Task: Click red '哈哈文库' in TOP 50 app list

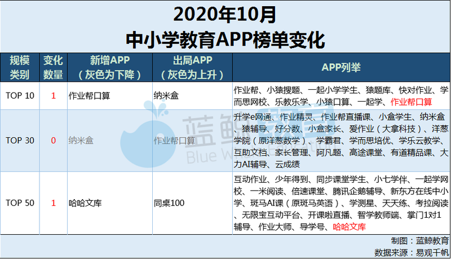Action: (x=350, y=227)
